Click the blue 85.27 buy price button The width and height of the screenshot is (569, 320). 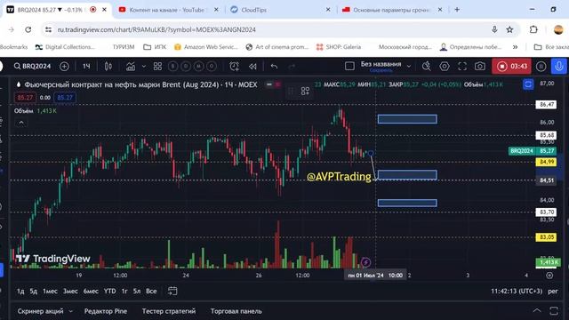coord(65,97)
